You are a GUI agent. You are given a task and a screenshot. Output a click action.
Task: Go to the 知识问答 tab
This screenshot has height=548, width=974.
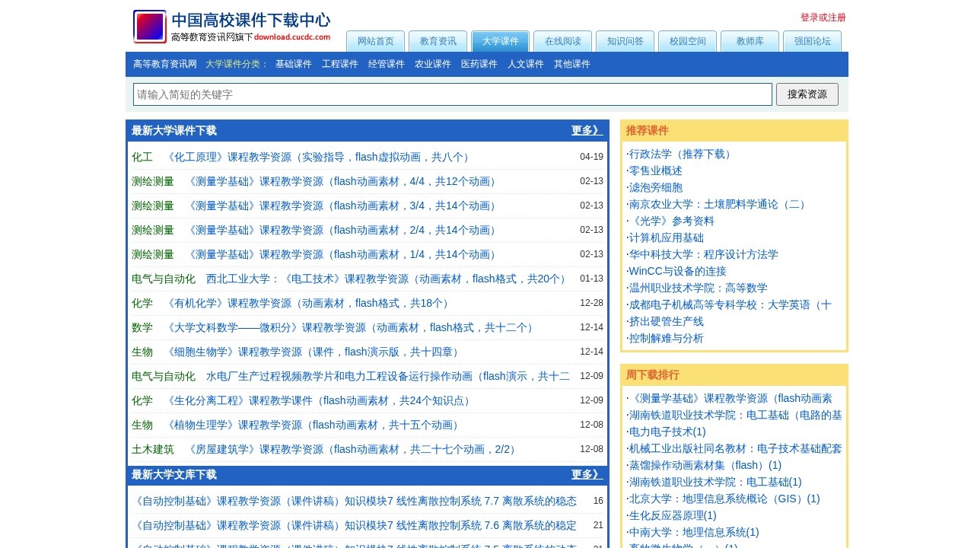pos(625,41)
